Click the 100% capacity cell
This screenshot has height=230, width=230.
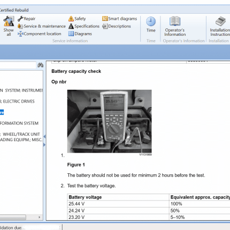[x=200, y=204]
